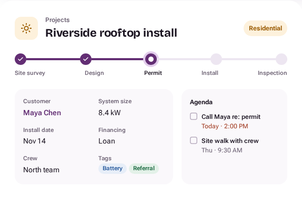Click the Site walk with crew item title
Screen dimensions: 302x199
pyautogui.click(x=230, y=141)
